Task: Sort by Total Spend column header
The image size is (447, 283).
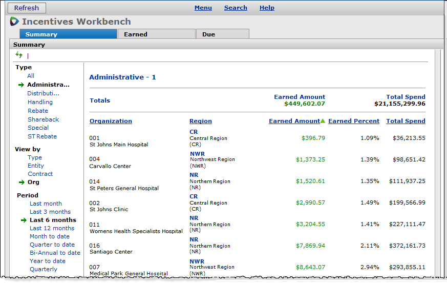Action: point(406,122)
